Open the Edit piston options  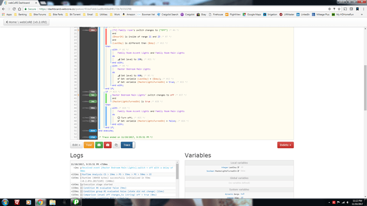(76, 145)
